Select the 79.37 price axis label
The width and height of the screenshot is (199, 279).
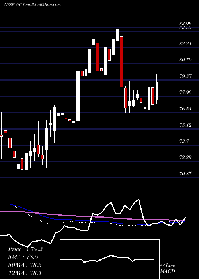(x=185, y=76)
